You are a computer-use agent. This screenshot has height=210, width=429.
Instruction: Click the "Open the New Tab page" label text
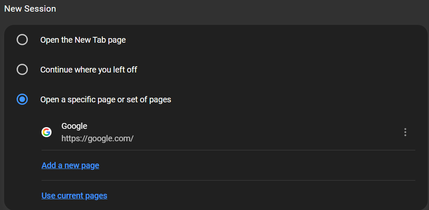[x=83, y=40]
